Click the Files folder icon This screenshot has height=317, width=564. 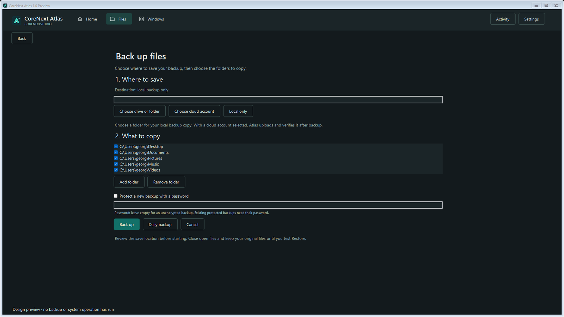(112, 19)
